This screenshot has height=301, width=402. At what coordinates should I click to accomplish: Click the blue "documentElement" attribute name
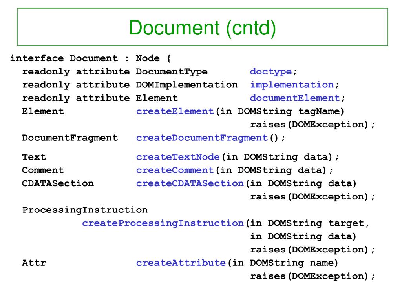(295, 98)
